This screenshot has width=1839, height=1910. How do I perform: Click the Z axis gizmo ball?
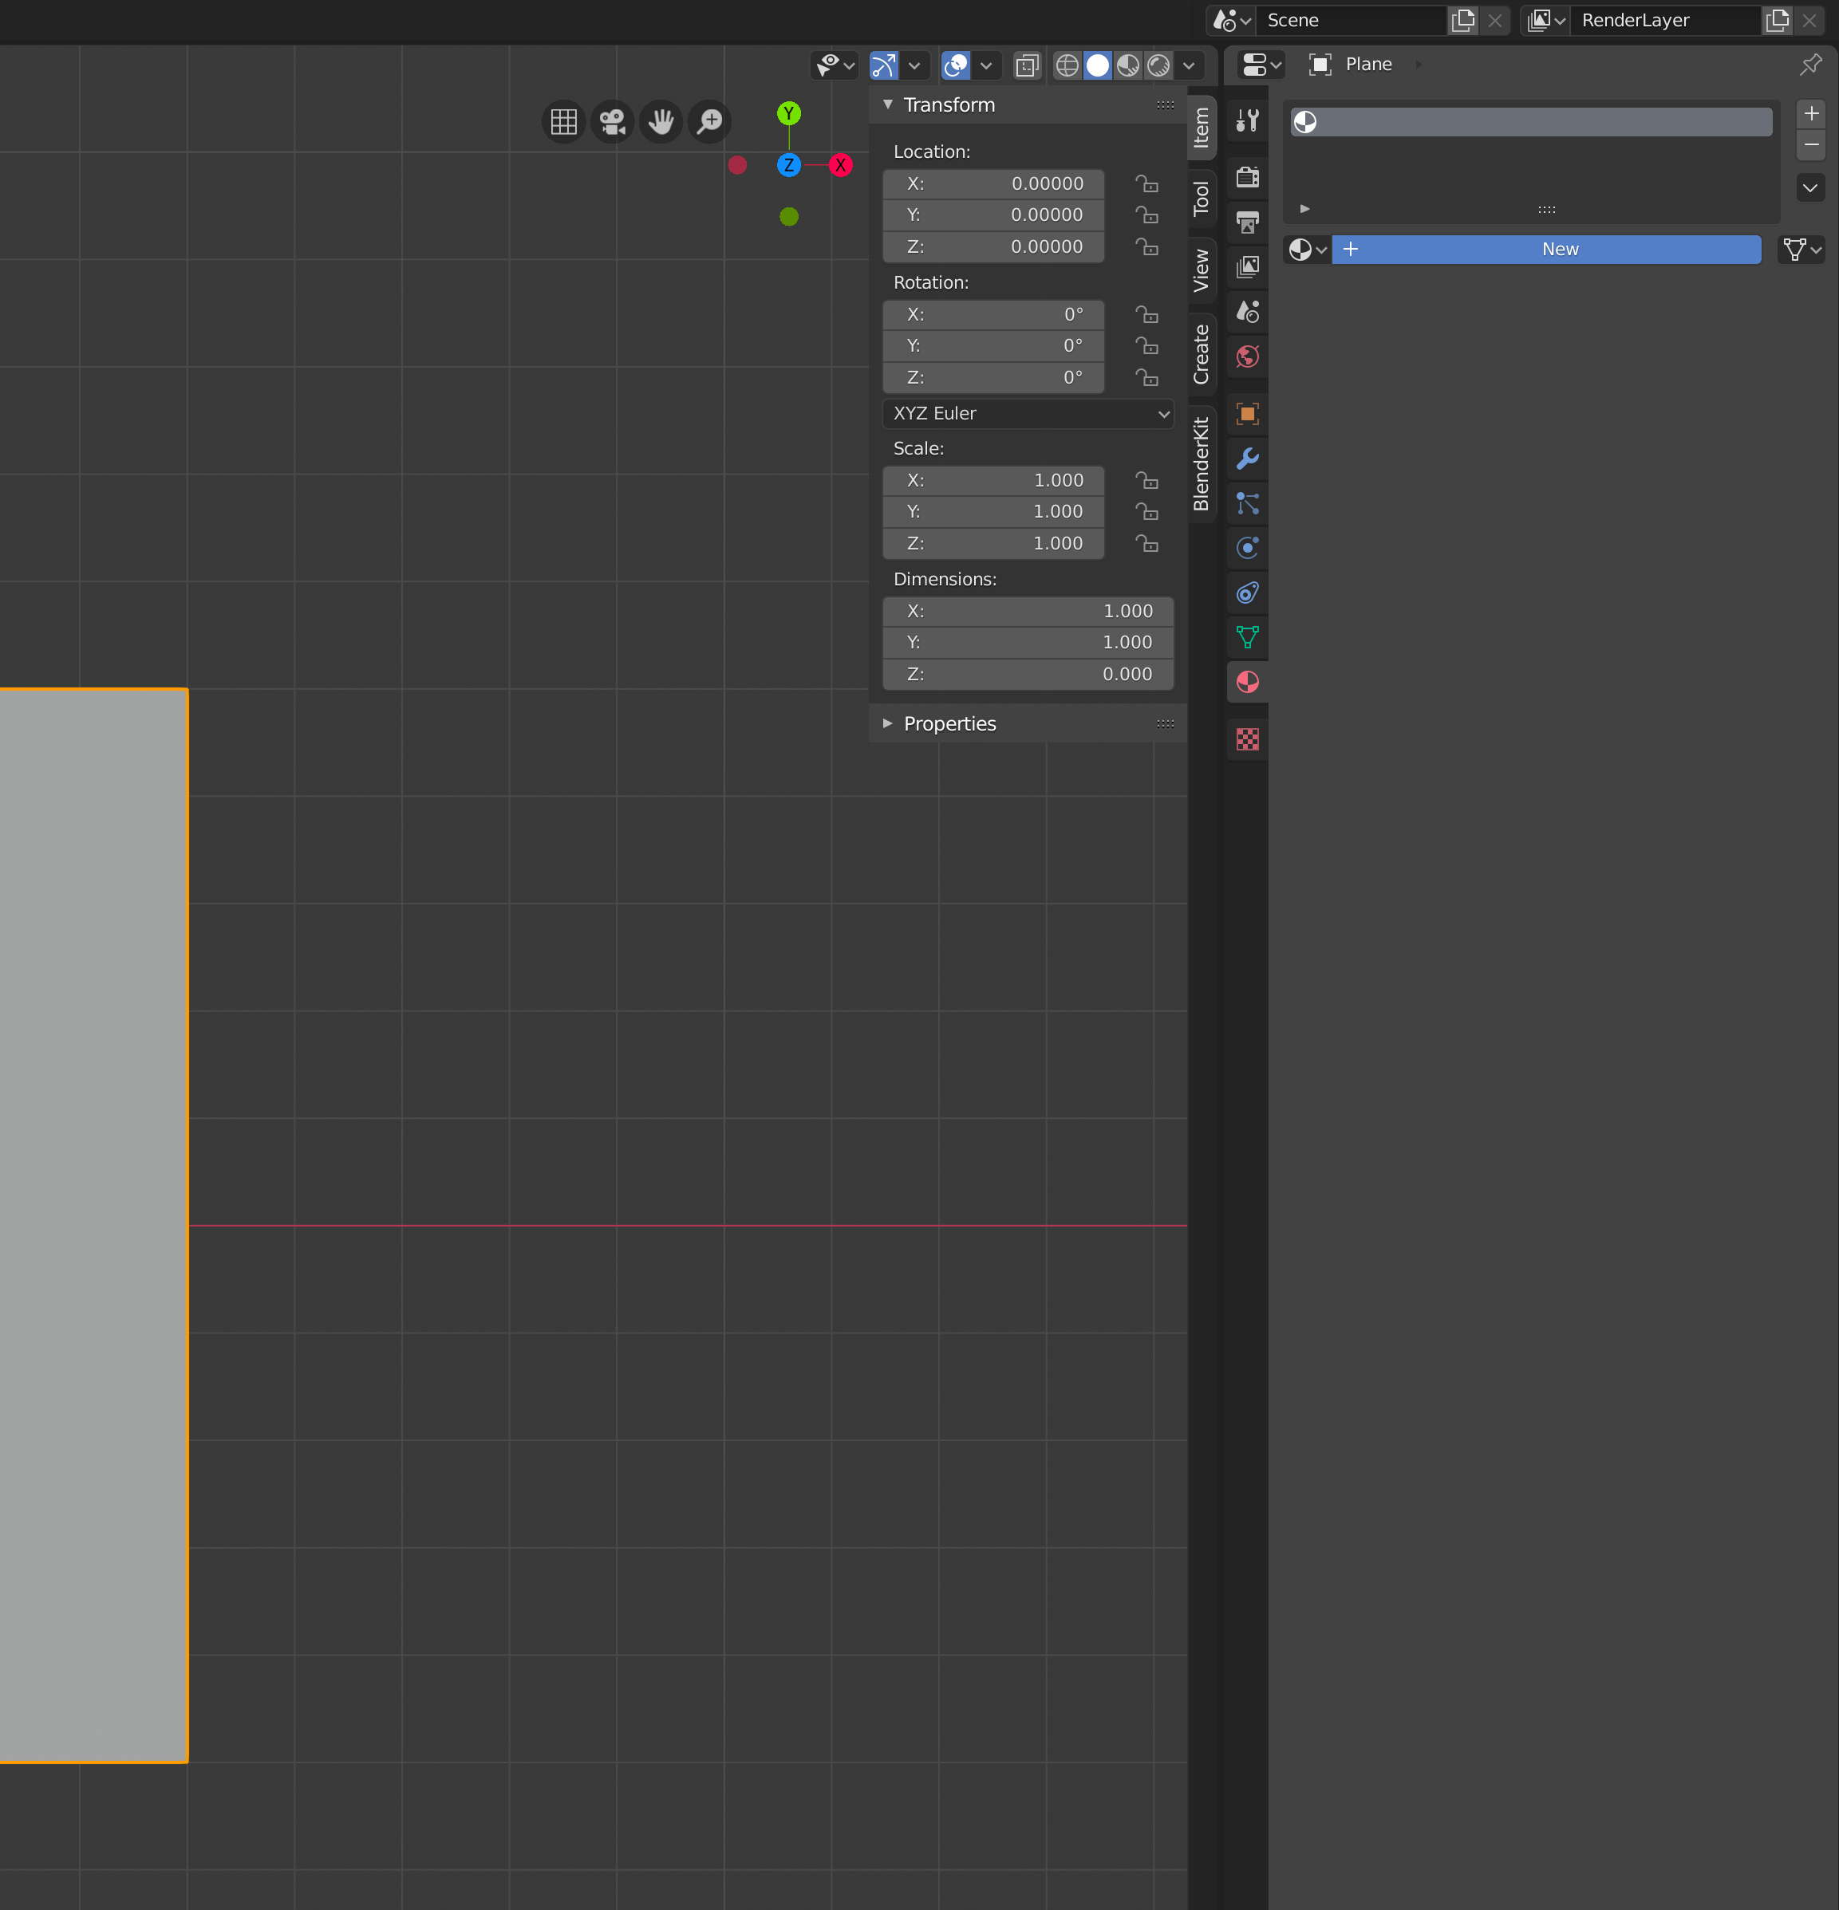click(x=789, y=166)
